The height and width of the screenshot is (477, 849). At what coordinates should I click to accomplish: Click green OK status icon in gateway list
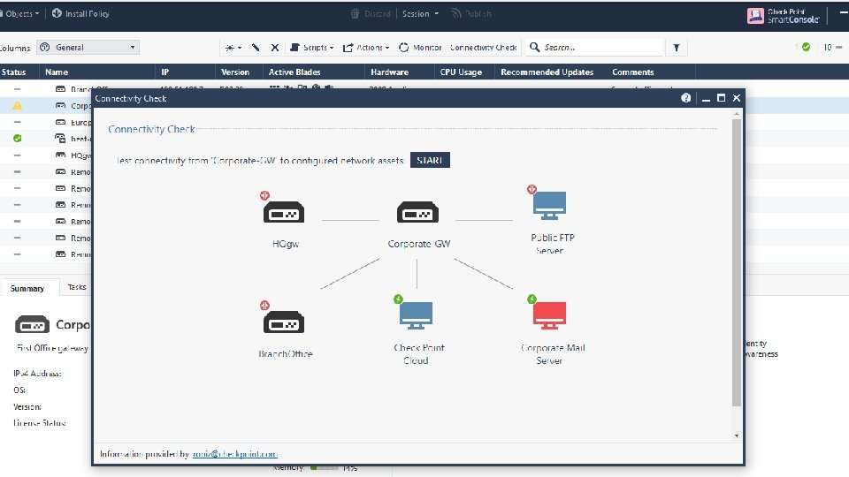pos(18,139)
